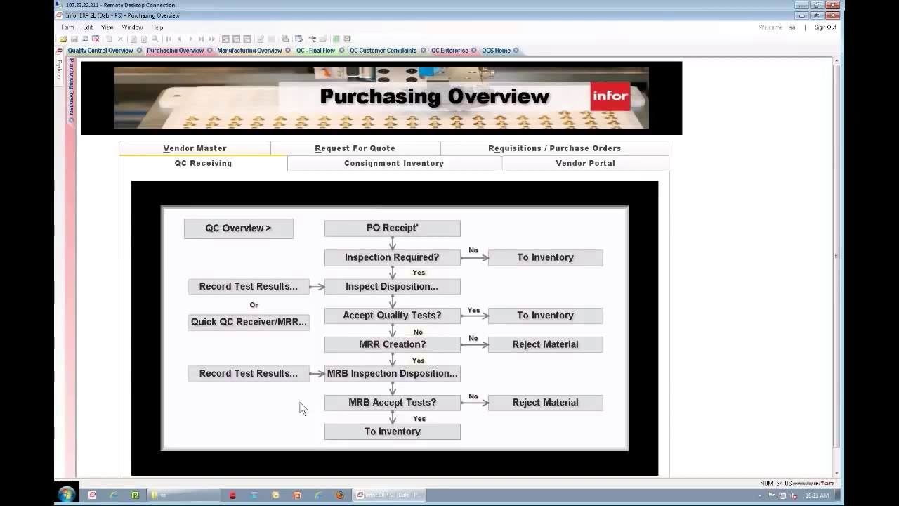Click the printer toolbar icon
The height and width of the screenshot is (506, 899).
[284, 39]
